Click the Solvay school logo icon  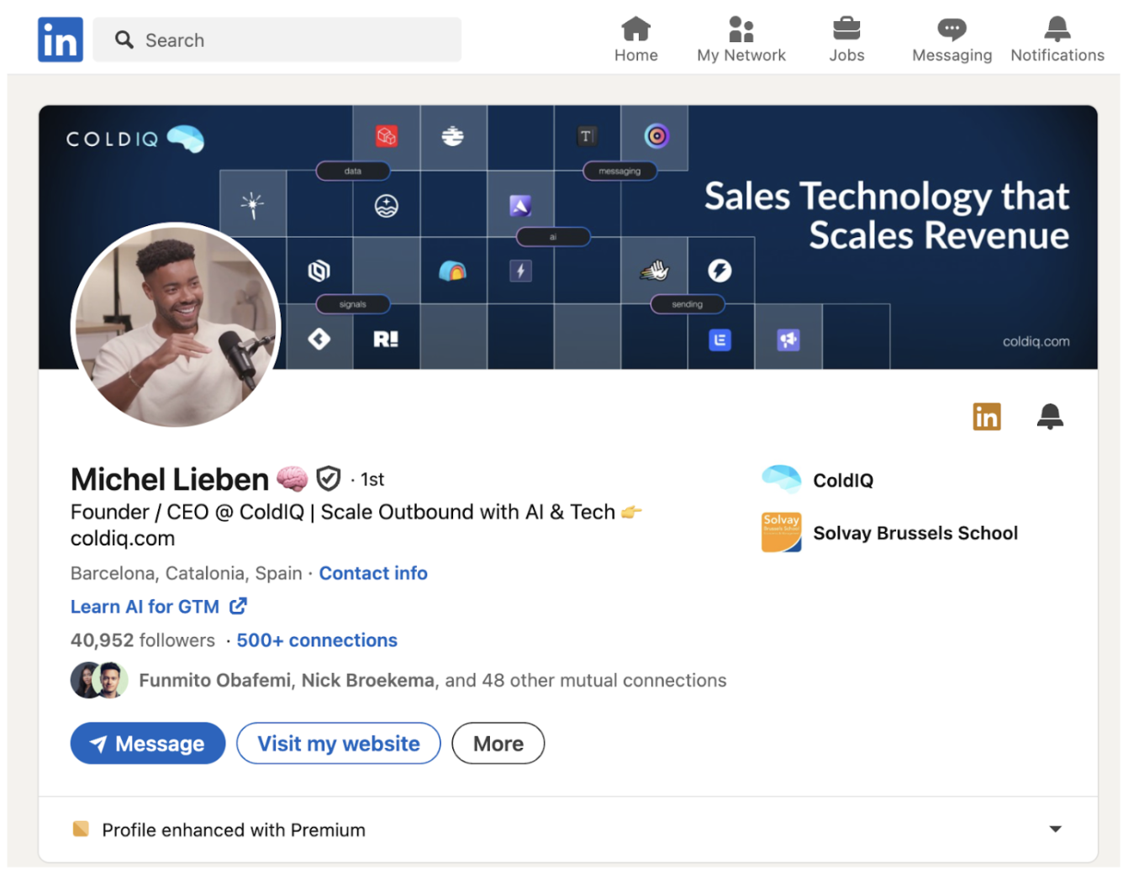point(782,533)
